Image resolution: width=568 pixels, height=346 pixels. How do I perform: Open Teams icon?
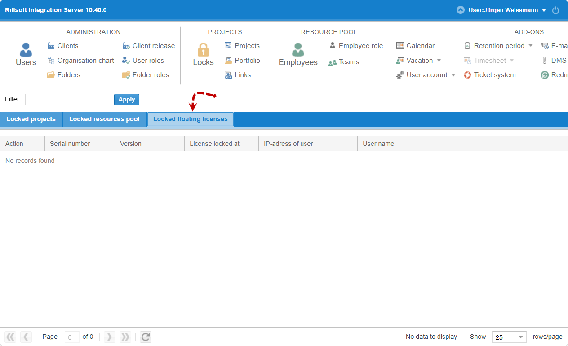(333, 62)
